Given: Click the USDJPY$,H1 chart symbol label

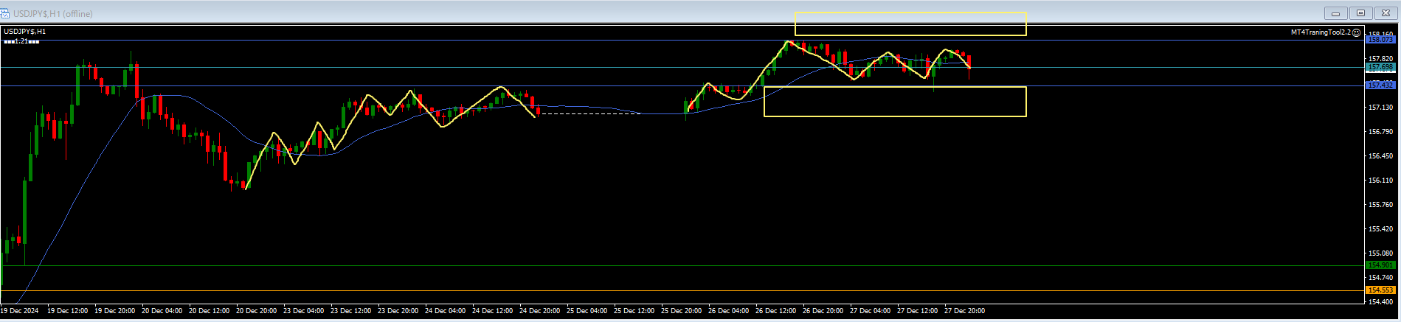Looking at the screenshot, I should 25,32.
